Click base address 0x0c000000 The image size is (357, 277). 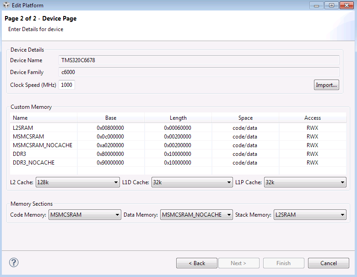(x=110, y=137)
